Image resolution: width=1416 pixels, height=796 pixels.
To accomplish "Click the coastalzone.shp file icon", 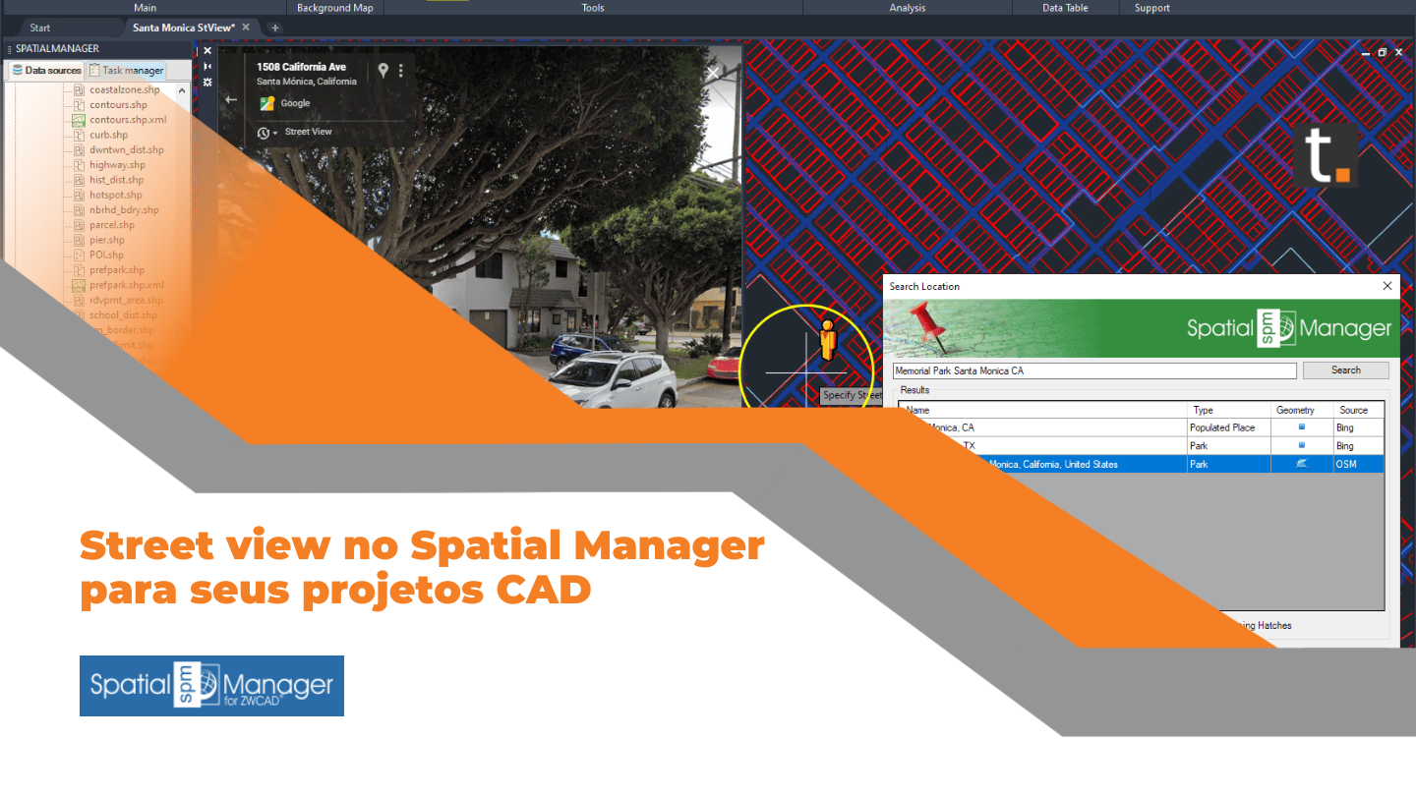I will [80, 89].
